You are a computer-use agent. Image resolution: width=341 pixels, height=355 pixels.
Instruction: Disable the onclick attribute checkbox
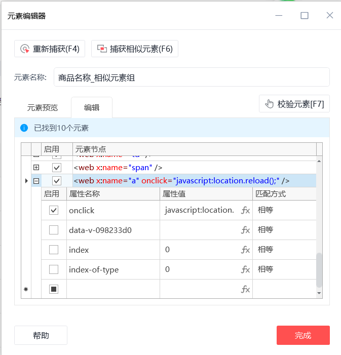coord(54,210)
